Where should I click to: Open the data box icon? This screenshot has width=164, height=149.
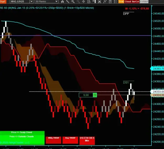(89, 2)
